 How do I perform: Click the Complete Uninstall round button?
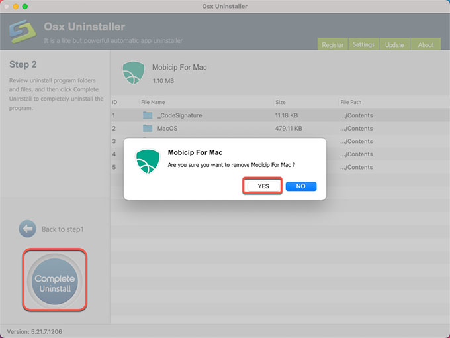54,281
